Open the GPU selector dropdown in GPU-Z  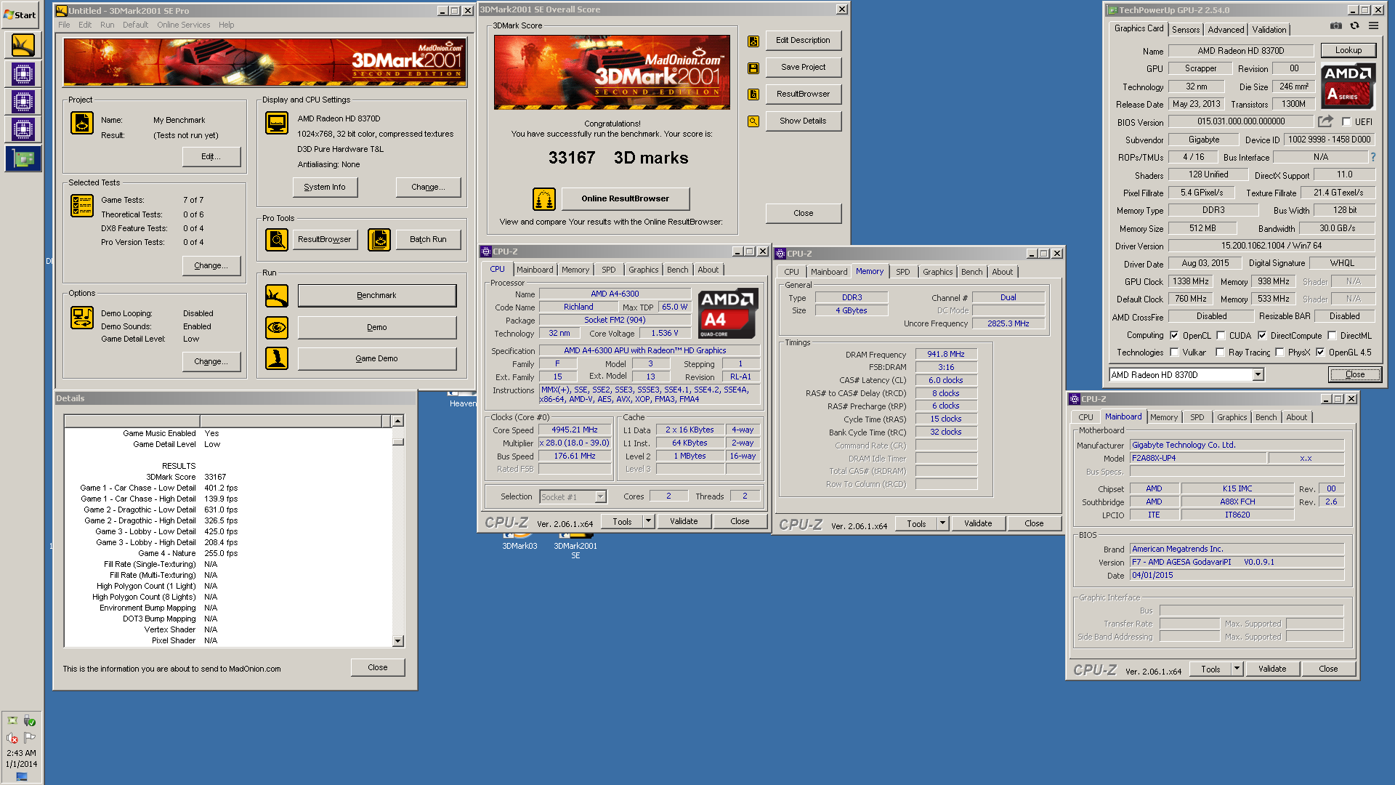(x=1258, y=375)
